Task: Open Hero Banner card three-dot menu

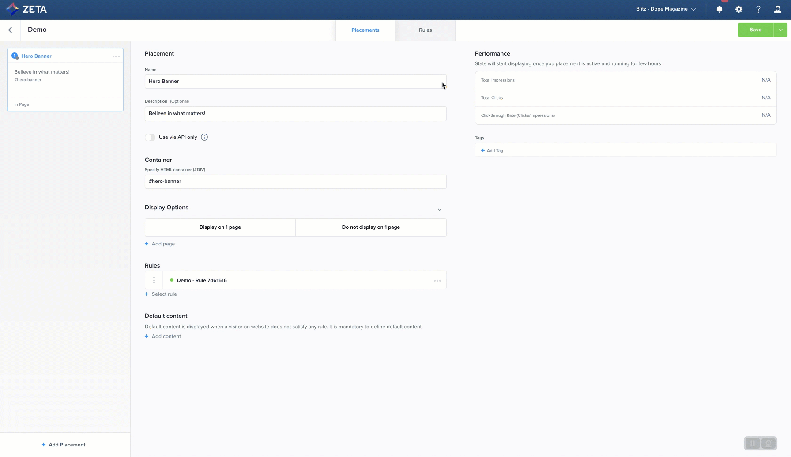Action: [x=116, y=56]
